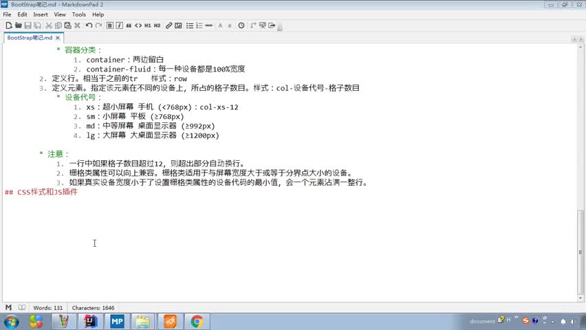586x330 pixels.
Task: Insert a horizontal rule
Action: 209,25
